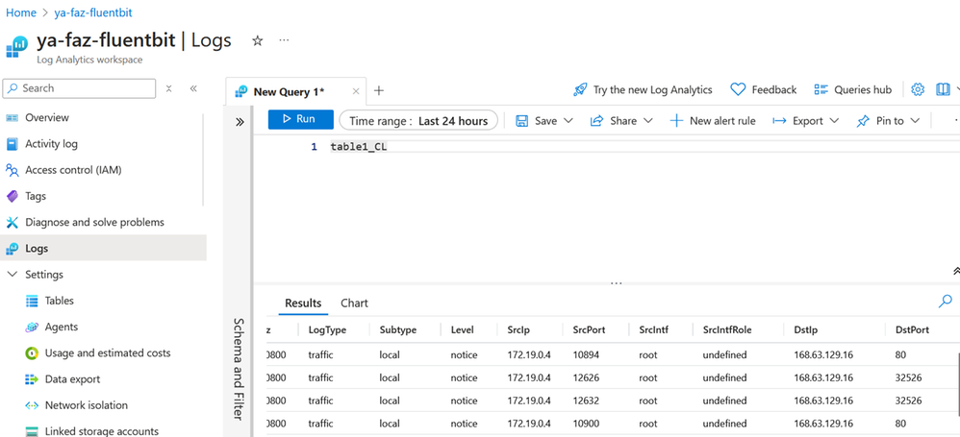Open the Queries hub

[852, 89]
